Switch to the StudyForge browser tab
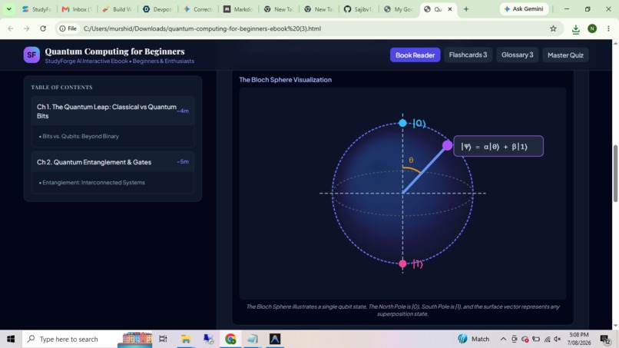This screenshot has height=348, width=619. 37,9
